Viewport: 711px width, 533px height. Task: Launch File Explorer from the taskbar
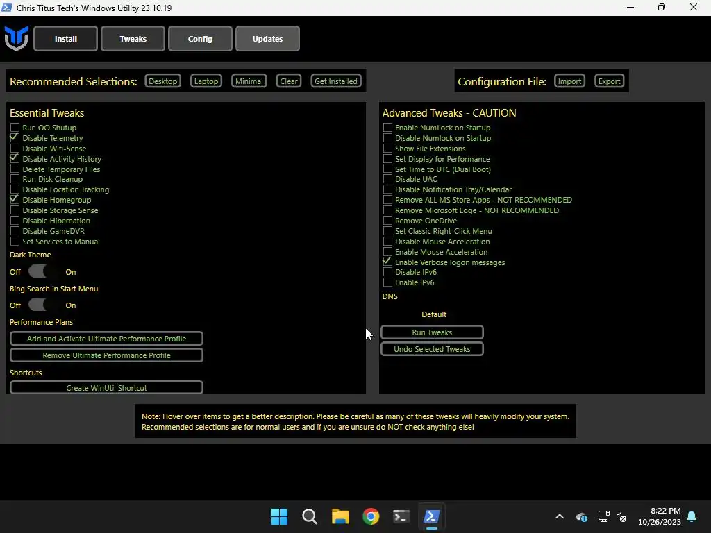(x=340, y=516)
